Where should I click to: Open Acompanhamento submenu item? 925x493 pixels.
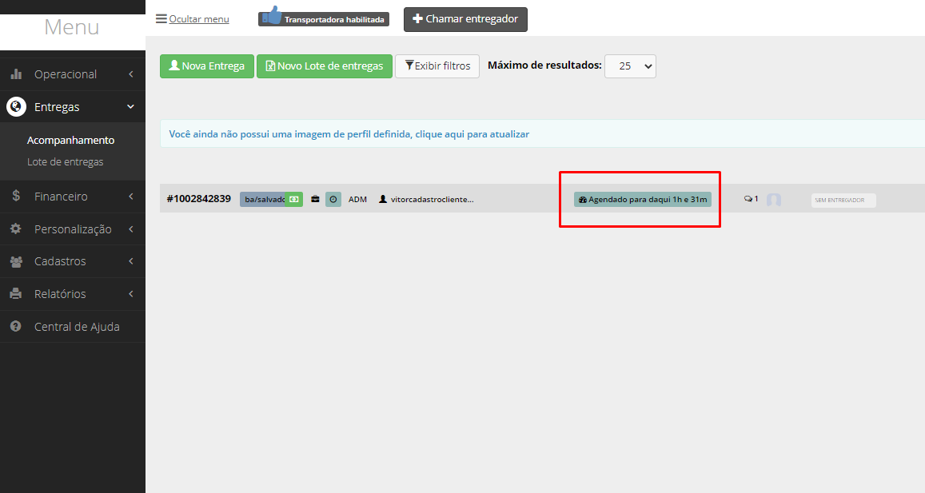71,141
